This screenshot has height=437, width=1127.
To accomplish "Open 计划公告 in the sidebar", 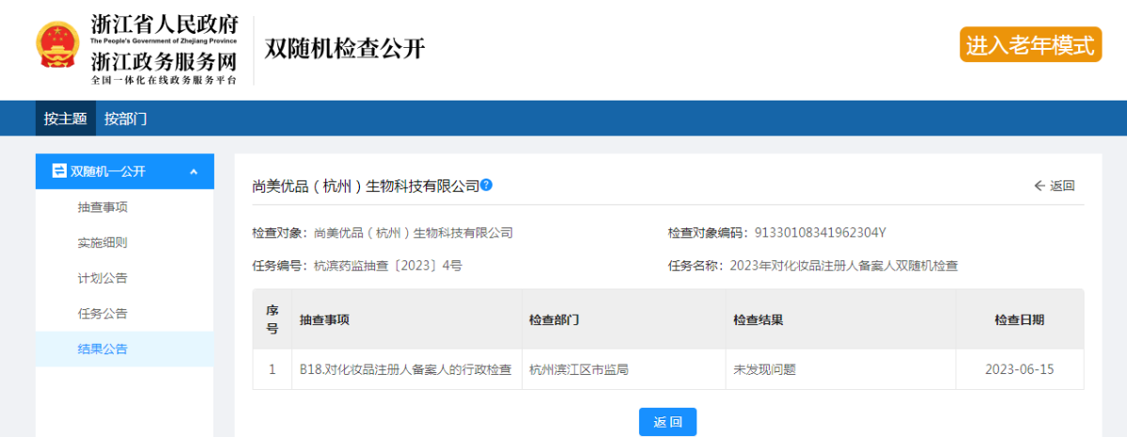I will tap(102, 278).
